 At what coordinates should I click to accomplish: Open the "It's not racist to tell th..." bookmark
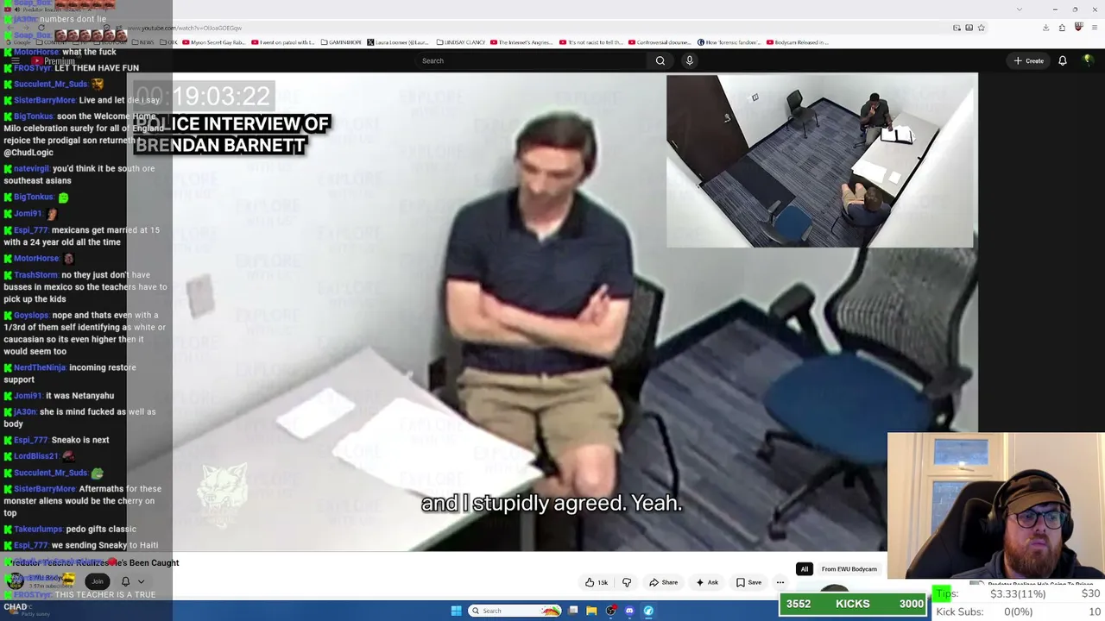[590, 42]
